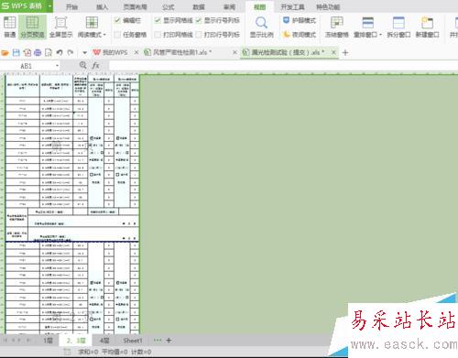
Task: Open the Insert (插入) ribbon tab
Action: click(103, 7)
